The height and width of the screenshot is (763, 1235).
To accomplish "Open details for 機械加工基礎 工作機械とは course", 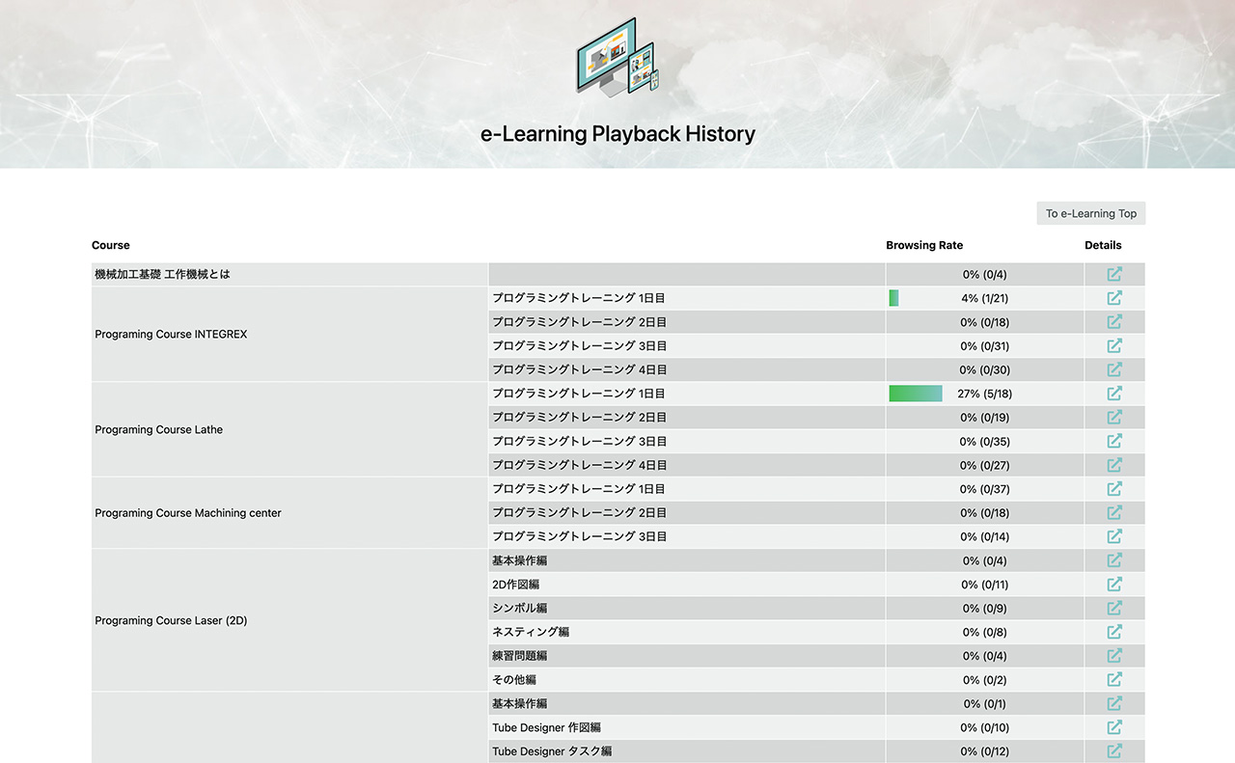I will [1114, 274].
